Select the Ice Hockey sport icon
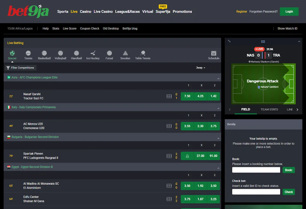The width and height of the screenshot is (306, 209). click(x=93, y=54)
